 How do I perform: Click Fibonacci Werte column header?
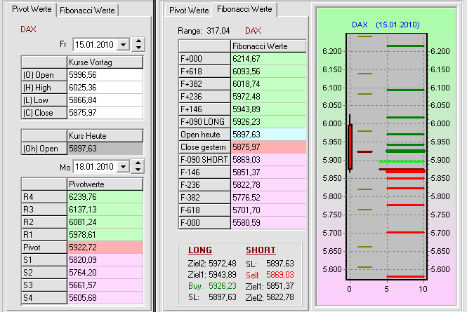tap(268, 46)
